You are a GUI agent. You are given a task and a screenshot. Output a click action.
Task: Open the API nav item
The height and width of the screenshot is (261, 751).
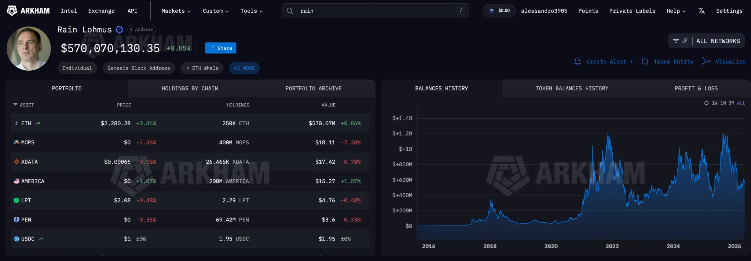(x=132, y=11)
